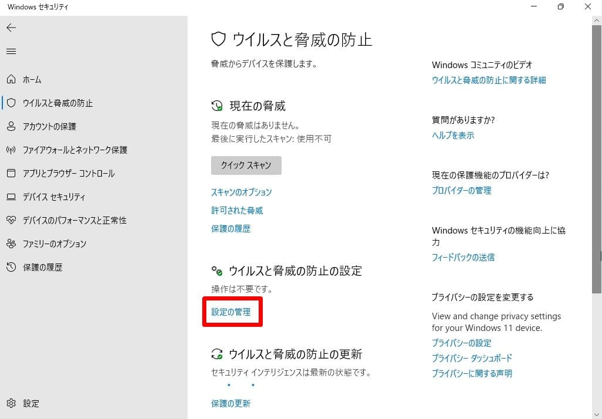Viewport: 602px width, 419px height.
Task: Click the 現在の脅威 scan status icon
Action: tap(217, 106)
